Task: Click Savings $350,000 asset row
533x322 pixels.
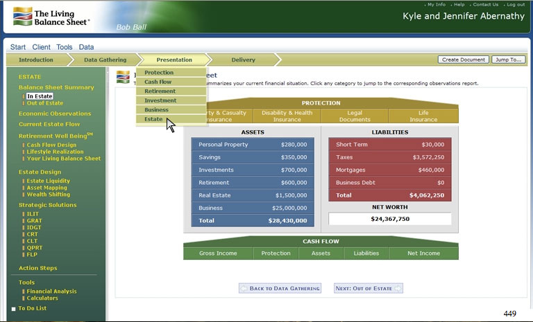Action: (253, 157)
